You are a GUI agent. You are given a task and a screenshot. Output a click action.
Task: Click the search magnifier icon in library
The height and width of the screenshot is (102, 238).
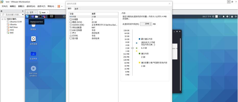tap(3, 15)
